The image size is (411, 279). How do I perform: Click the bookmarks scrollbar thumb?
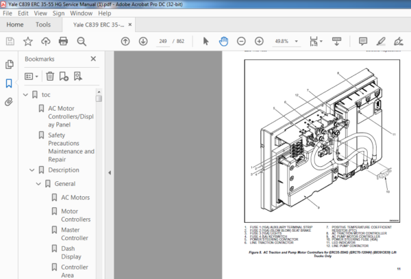click(x=99, y=98)
